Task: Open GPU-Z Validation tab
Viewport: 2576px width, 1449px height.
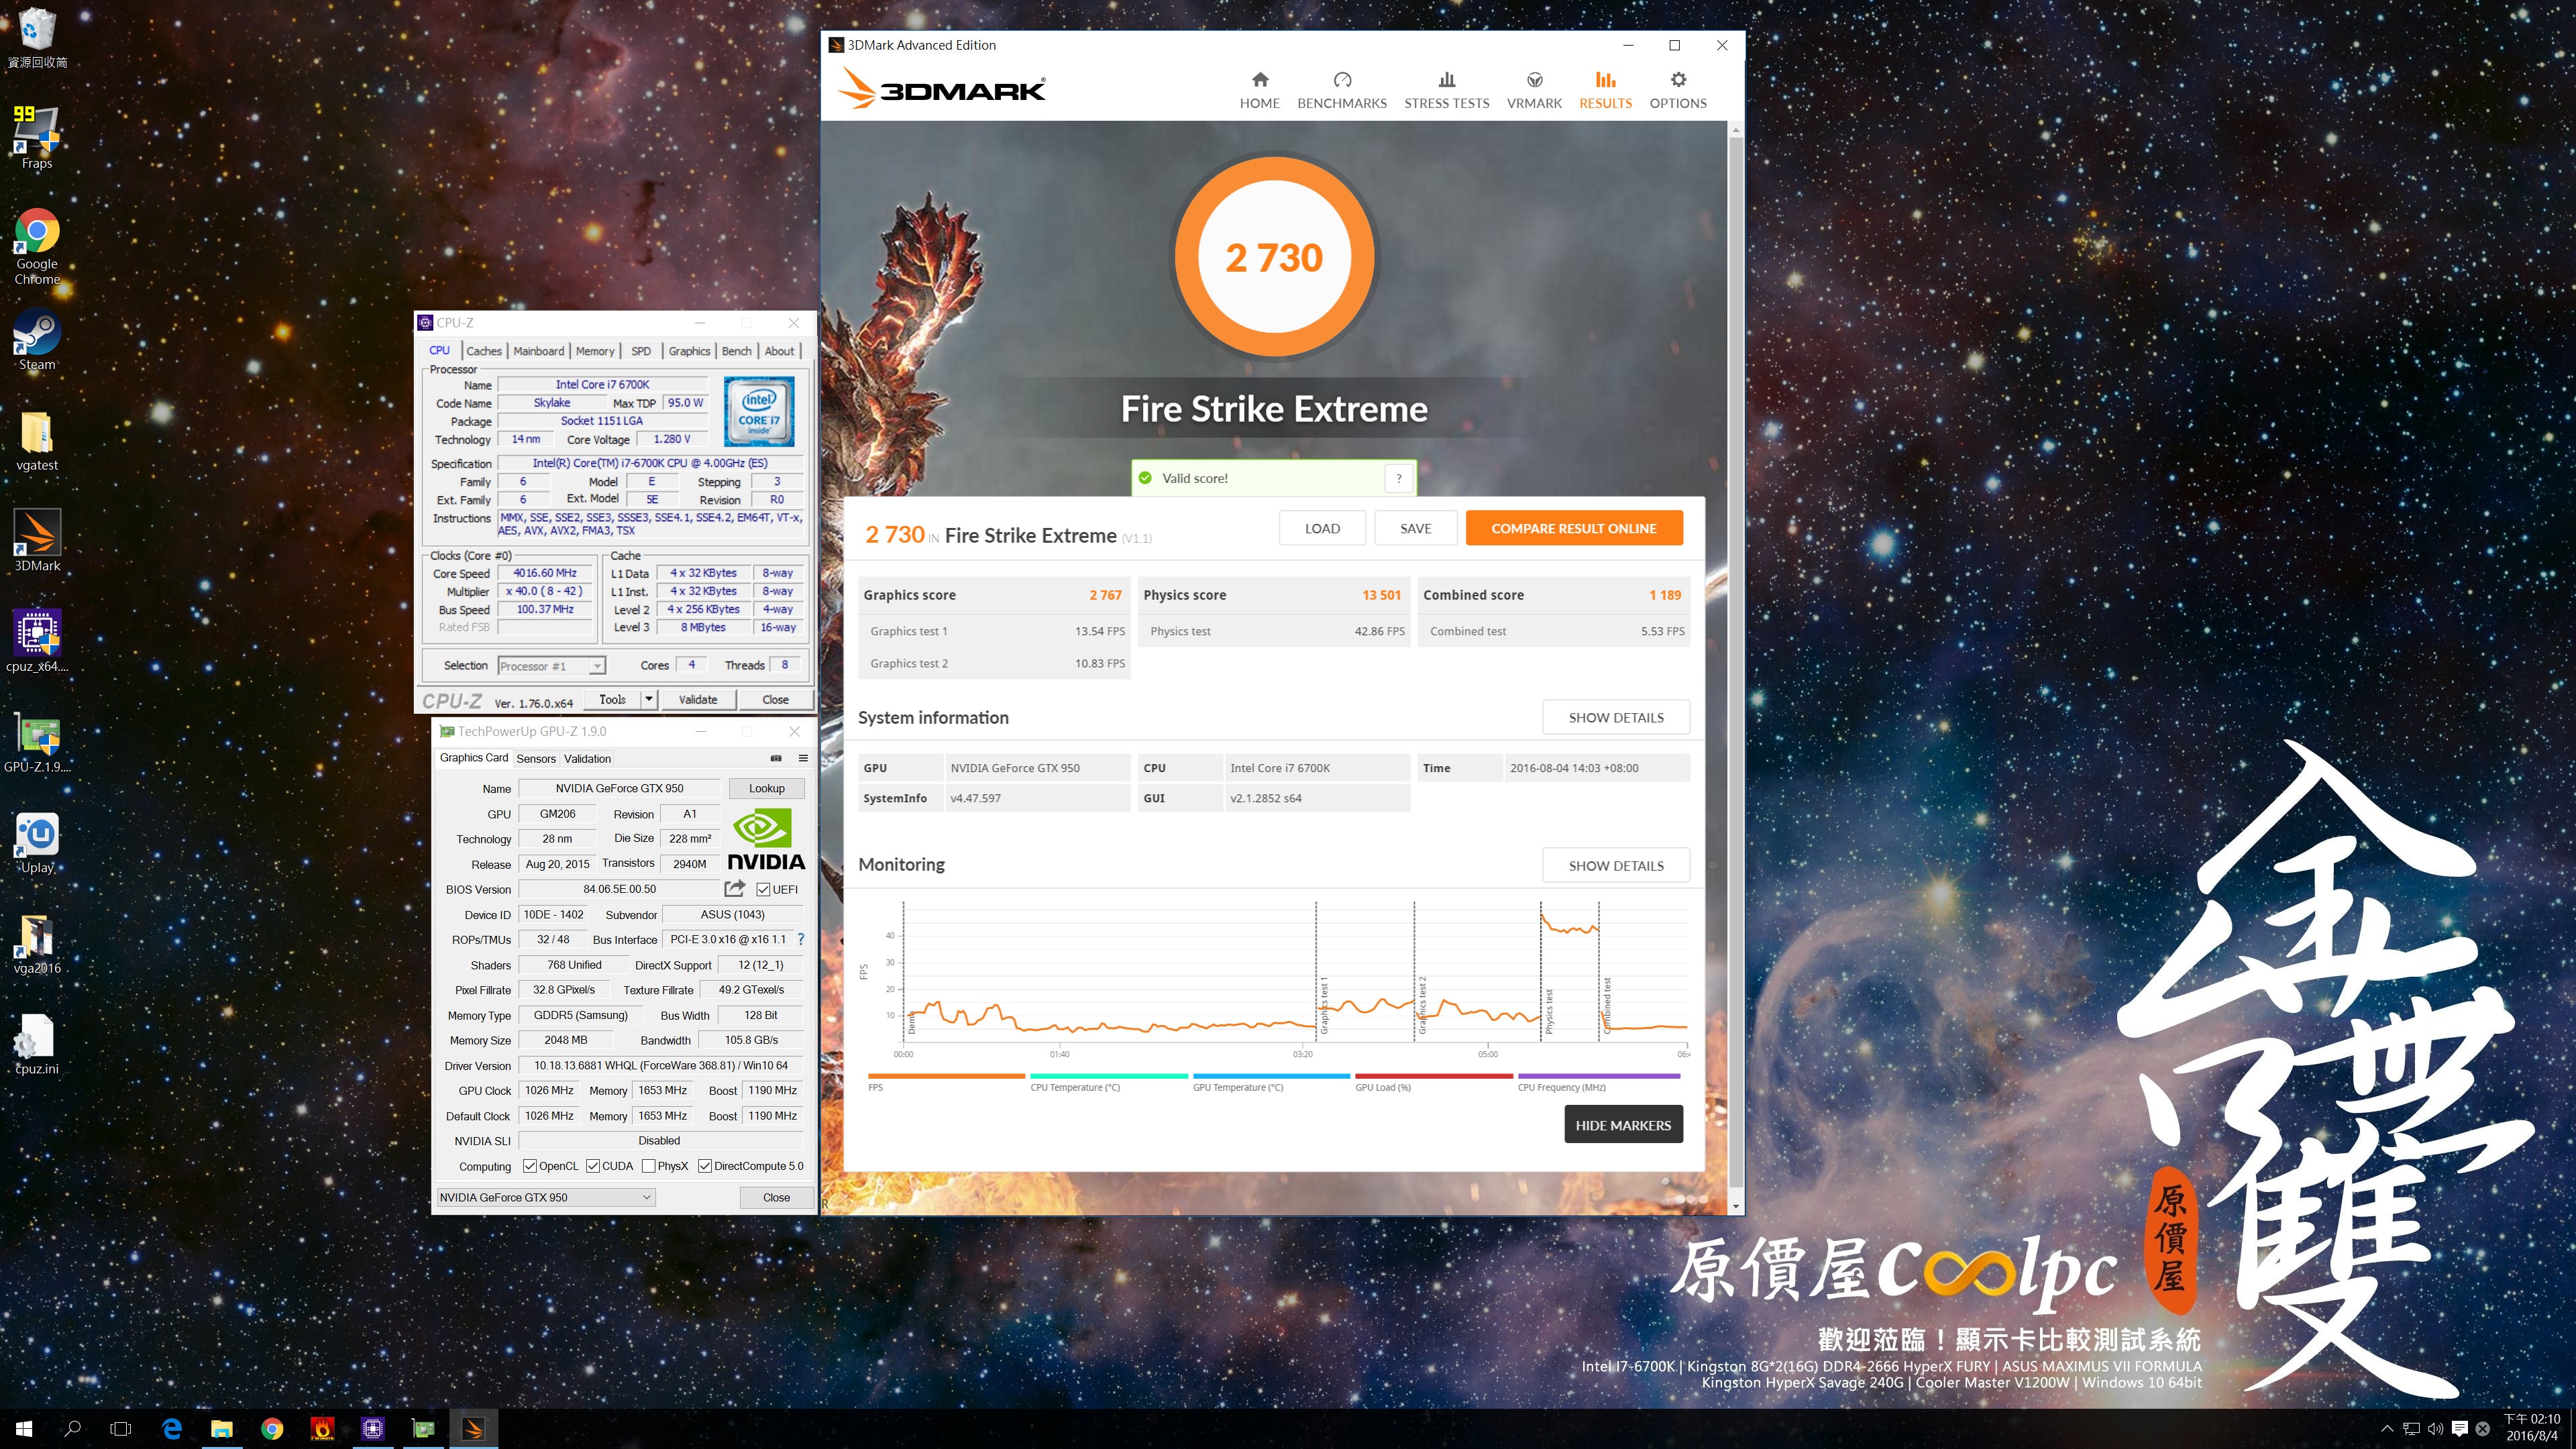Action: pyautogui.click(x=587, y=758)
